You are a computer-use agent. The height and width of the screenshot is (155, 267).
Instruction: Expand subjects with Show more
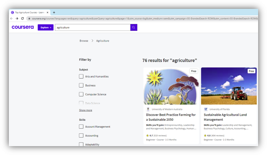(x=86, y=110)
